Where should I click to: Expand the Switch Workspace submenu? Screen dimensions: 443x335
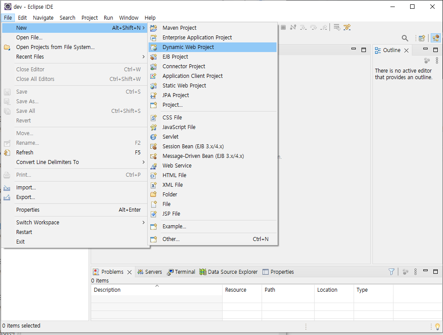tap(144, 223)
